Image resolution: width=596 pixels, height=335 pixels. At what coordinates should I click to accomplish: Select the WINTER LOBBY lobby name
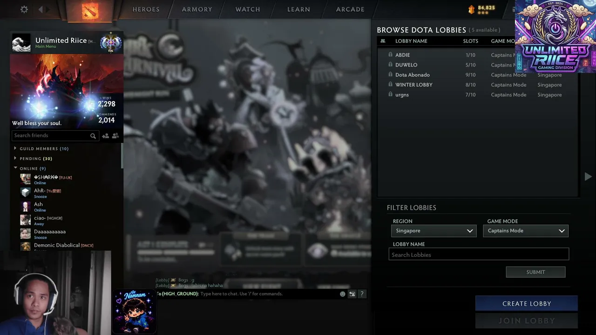[414, 85]
